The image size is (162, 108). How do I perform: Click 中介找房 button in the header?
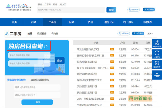pos(149,9)
